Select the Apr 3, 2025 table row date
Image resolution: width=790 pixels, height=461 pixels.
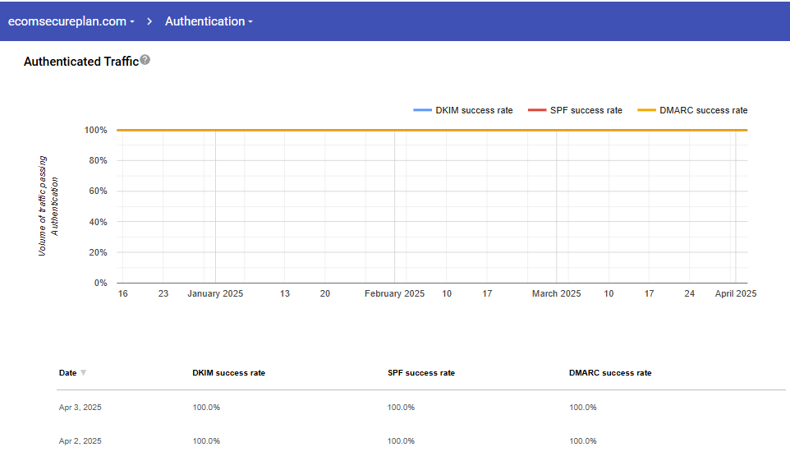click(80, 408)
